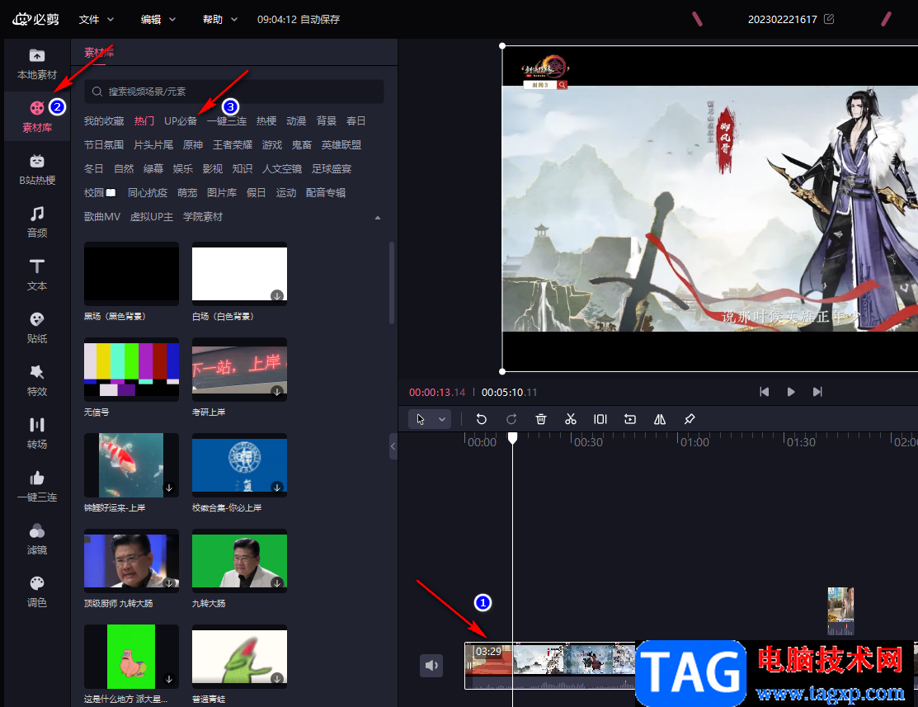
Task: Open the 文件 menu dropdown
Action: (97, 19)
